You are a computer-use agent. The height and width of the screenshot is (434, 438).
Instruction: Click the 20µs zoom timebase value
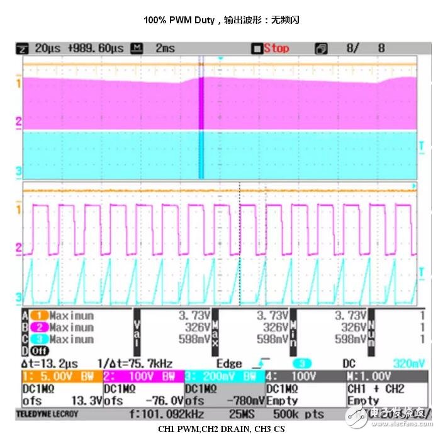pos(47,49)
